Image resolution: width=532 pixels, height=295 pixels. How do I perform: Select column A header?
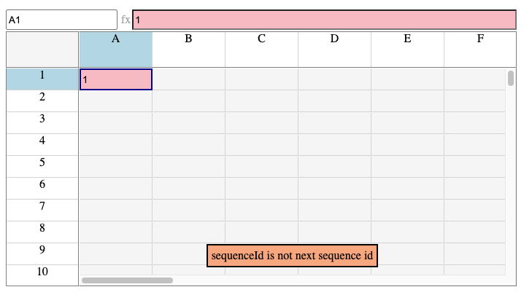[116, 50]
